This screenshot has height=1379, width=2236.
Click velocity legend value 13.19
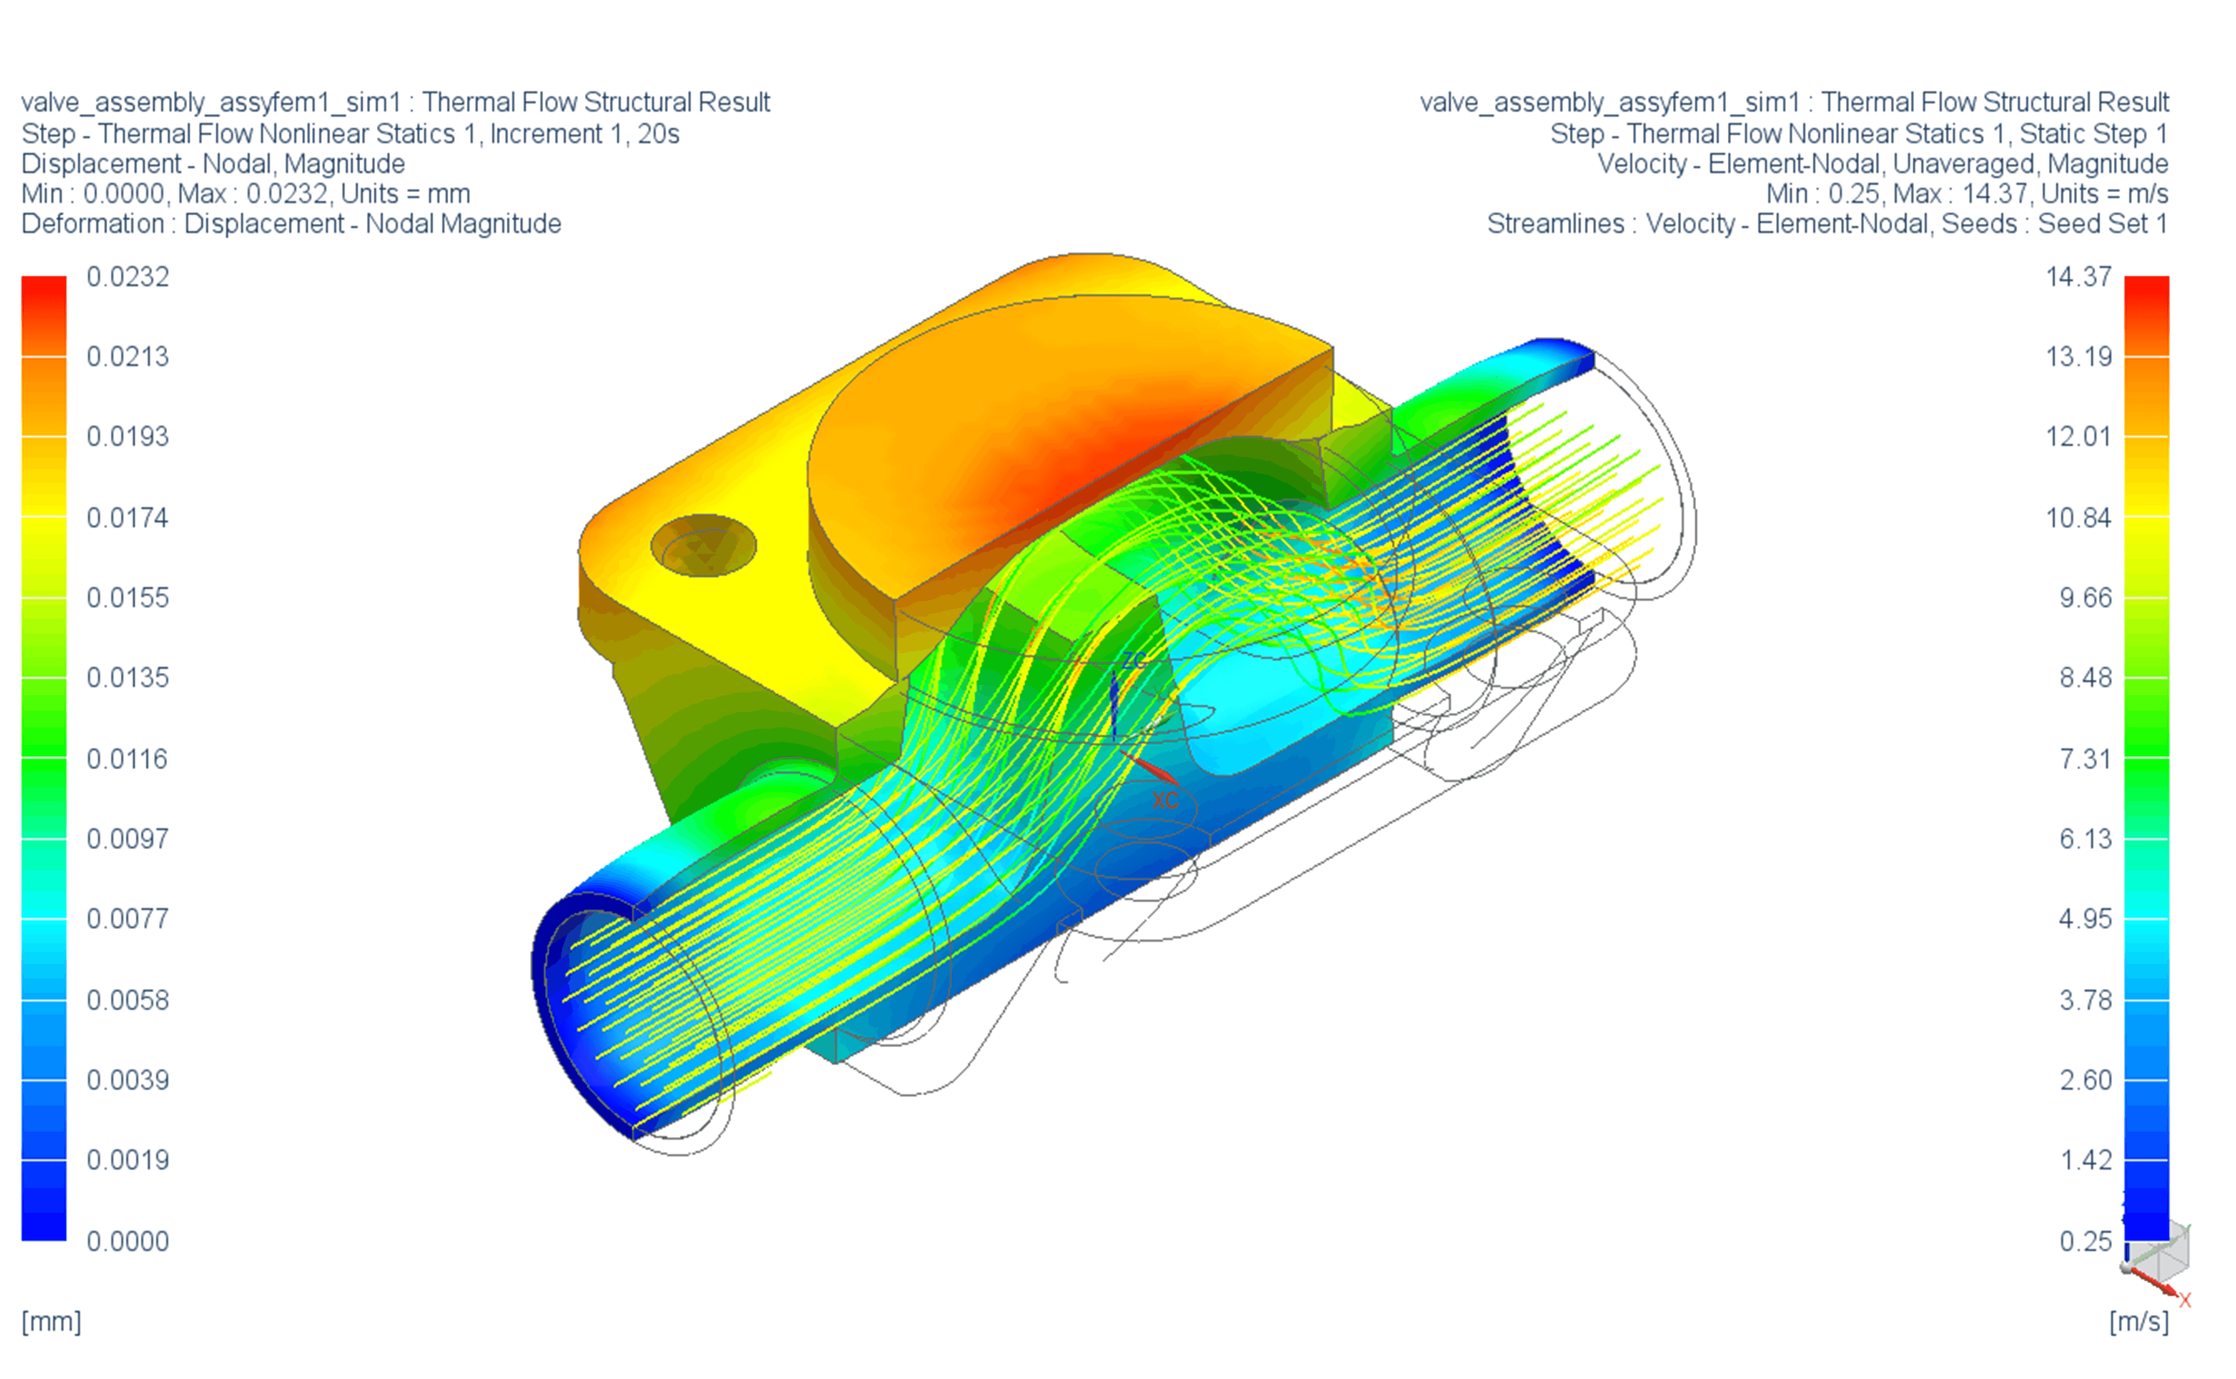tap(2078, 357)
